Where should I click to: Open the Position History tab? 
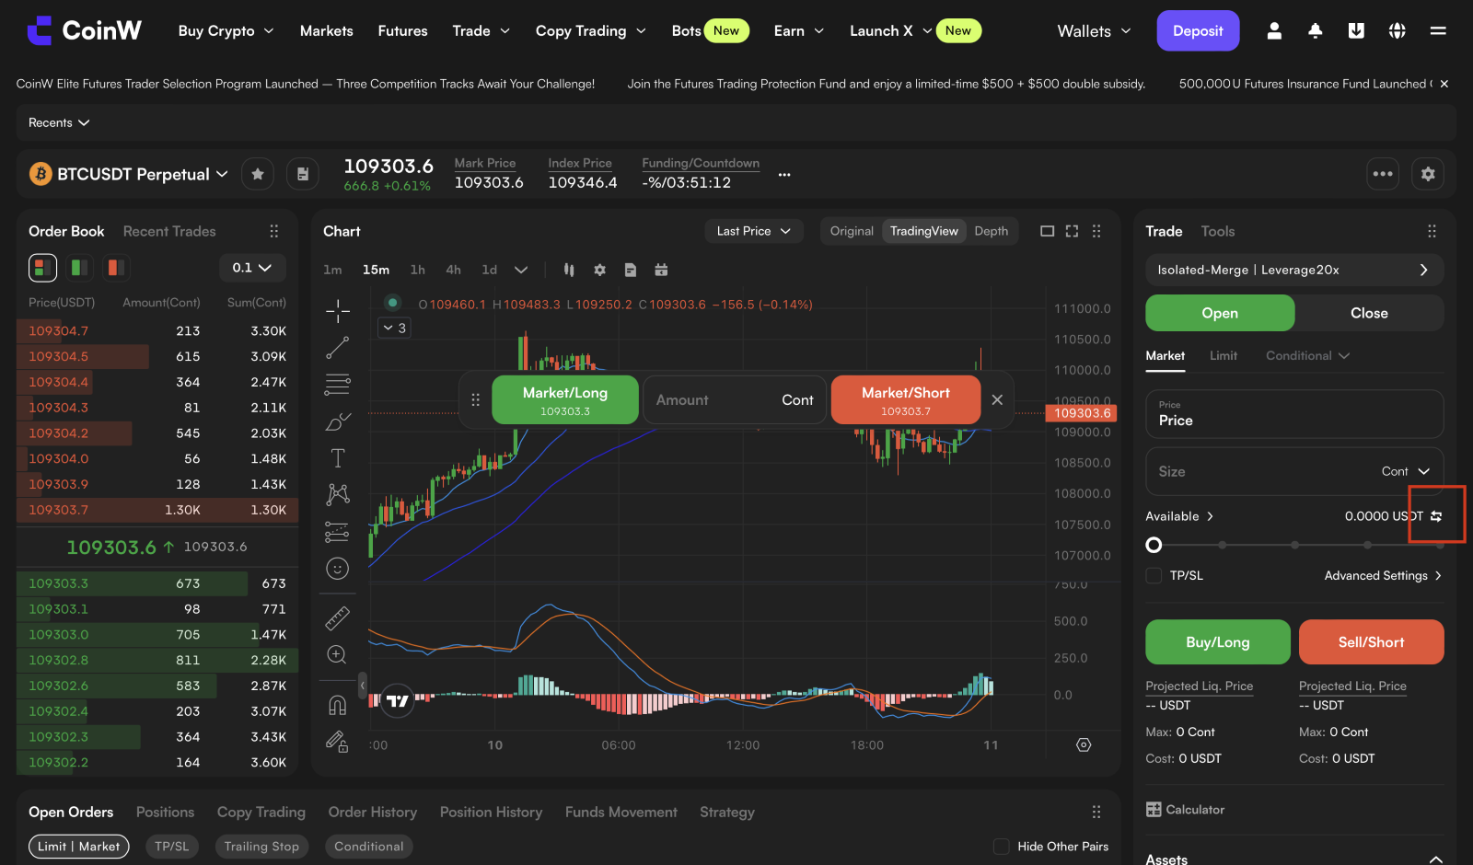coord(491,812)
